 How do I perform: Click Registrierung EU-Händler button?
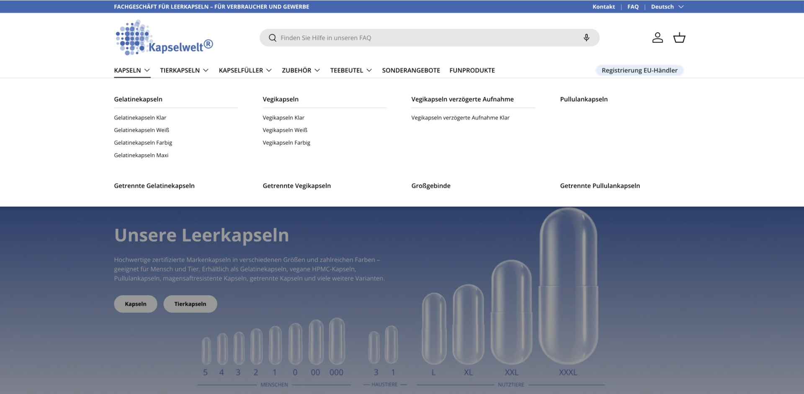pyautogui.click(x=639, y=70)
